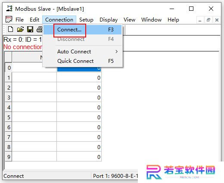Expand the Auto Connect submenu
Image resolution: width=224 pixels, height=183 pixels.
(83, 52)
